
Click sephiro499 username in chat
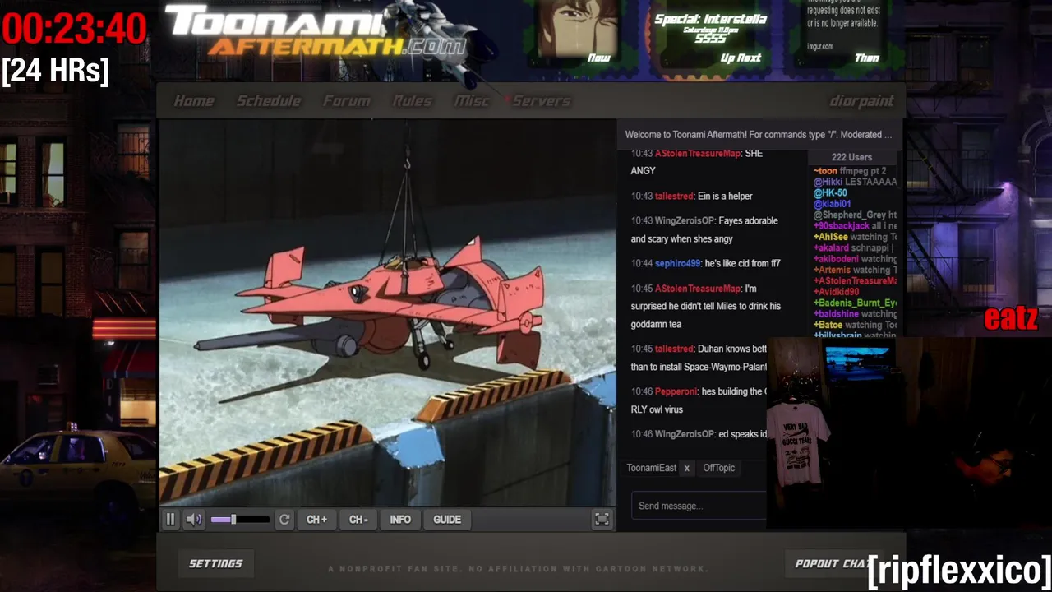[677, 264]
